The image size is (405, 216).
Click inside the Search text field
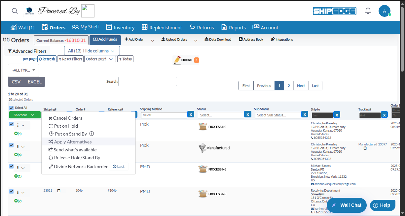(147, 81)
